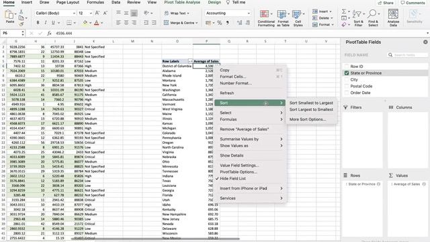Expand the Wrap Text dropdown
The height and width of the screenshot is (242, 430).
click(188, 13)
